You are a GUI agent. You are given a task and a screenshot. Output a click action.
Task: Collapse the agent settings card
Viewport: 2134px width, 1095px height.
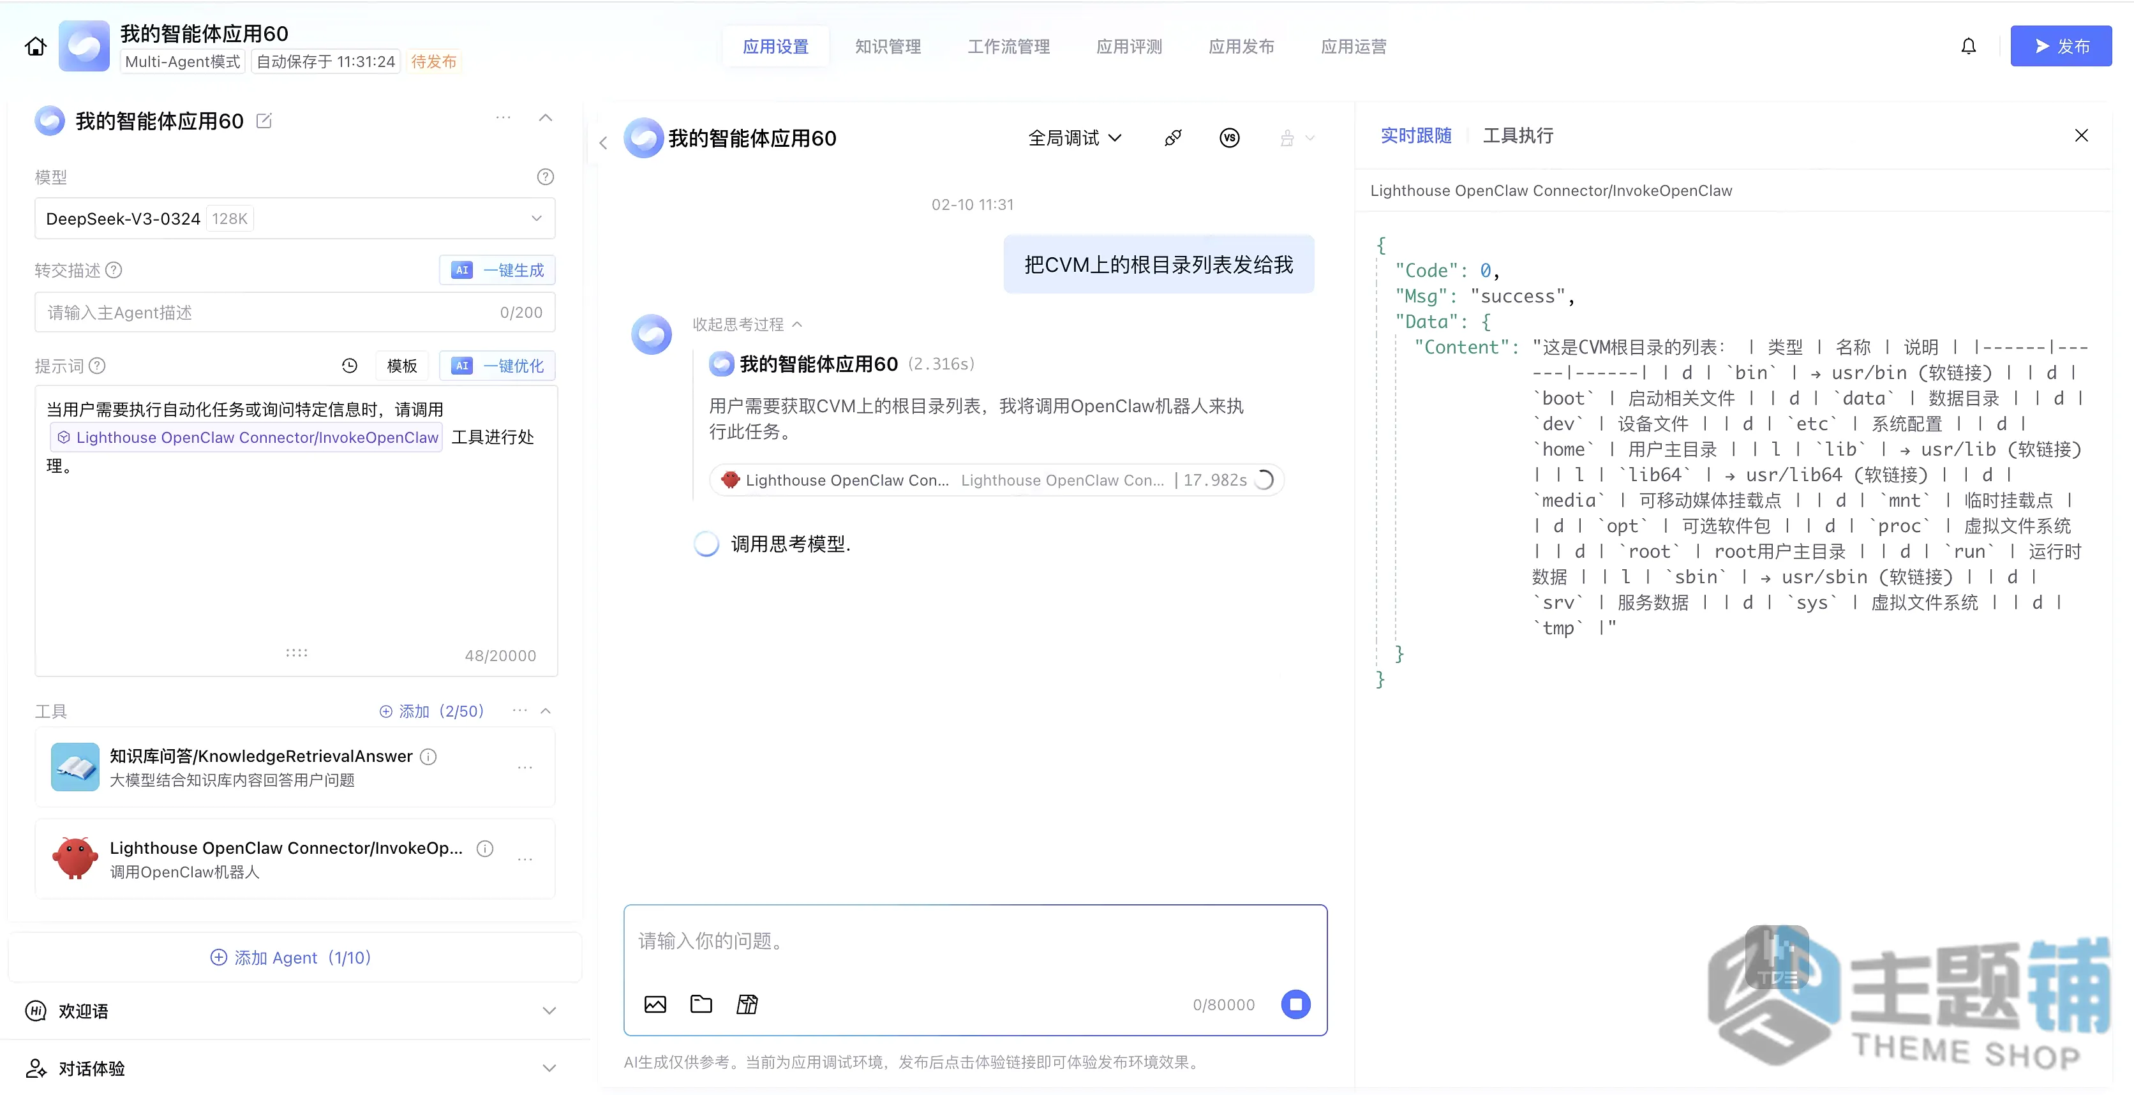[545, 117]
